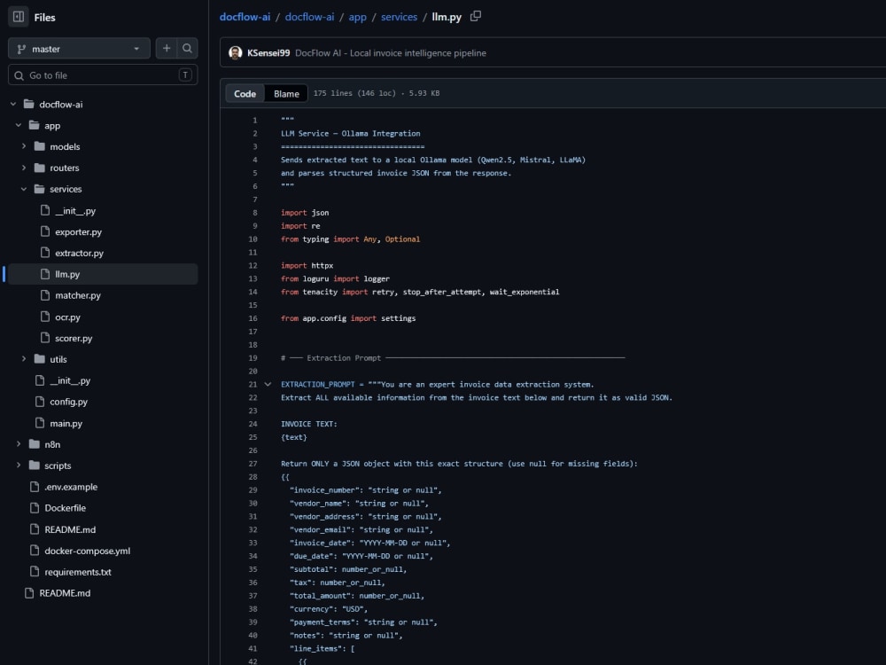Click the models folder icon
This screenshot has width=886, height=665.
tap(40, 146)
